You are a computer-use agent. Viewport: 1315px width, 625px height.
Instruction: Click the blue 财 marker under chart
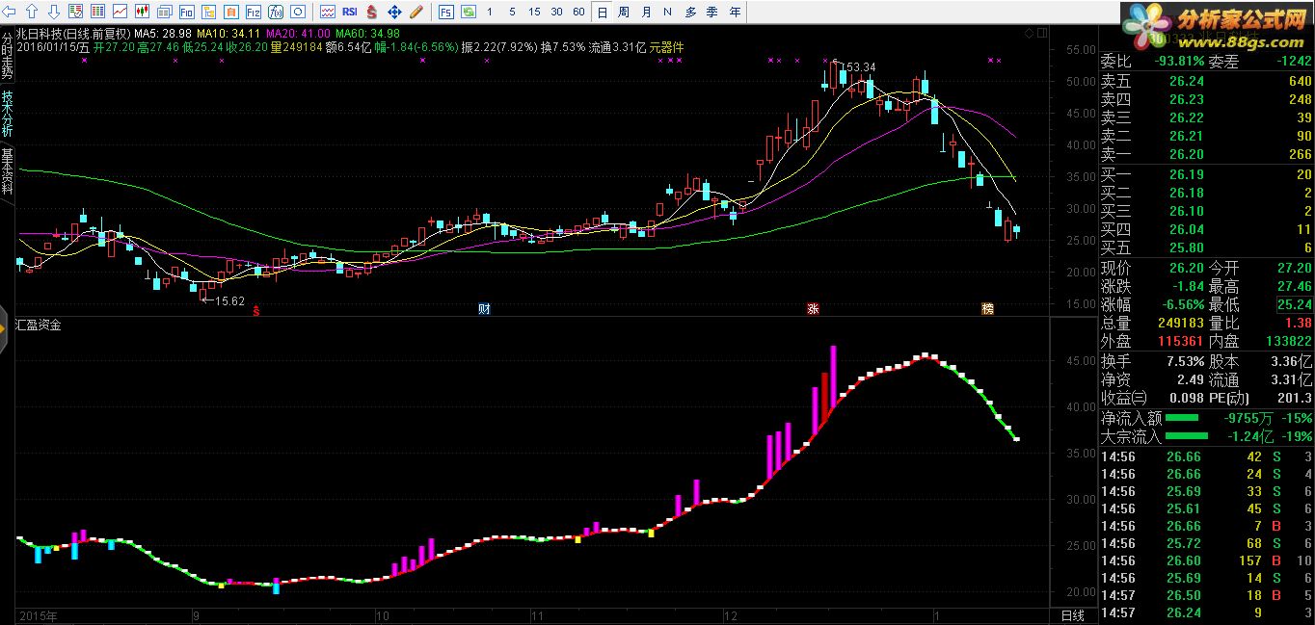[x=485, y=309]
